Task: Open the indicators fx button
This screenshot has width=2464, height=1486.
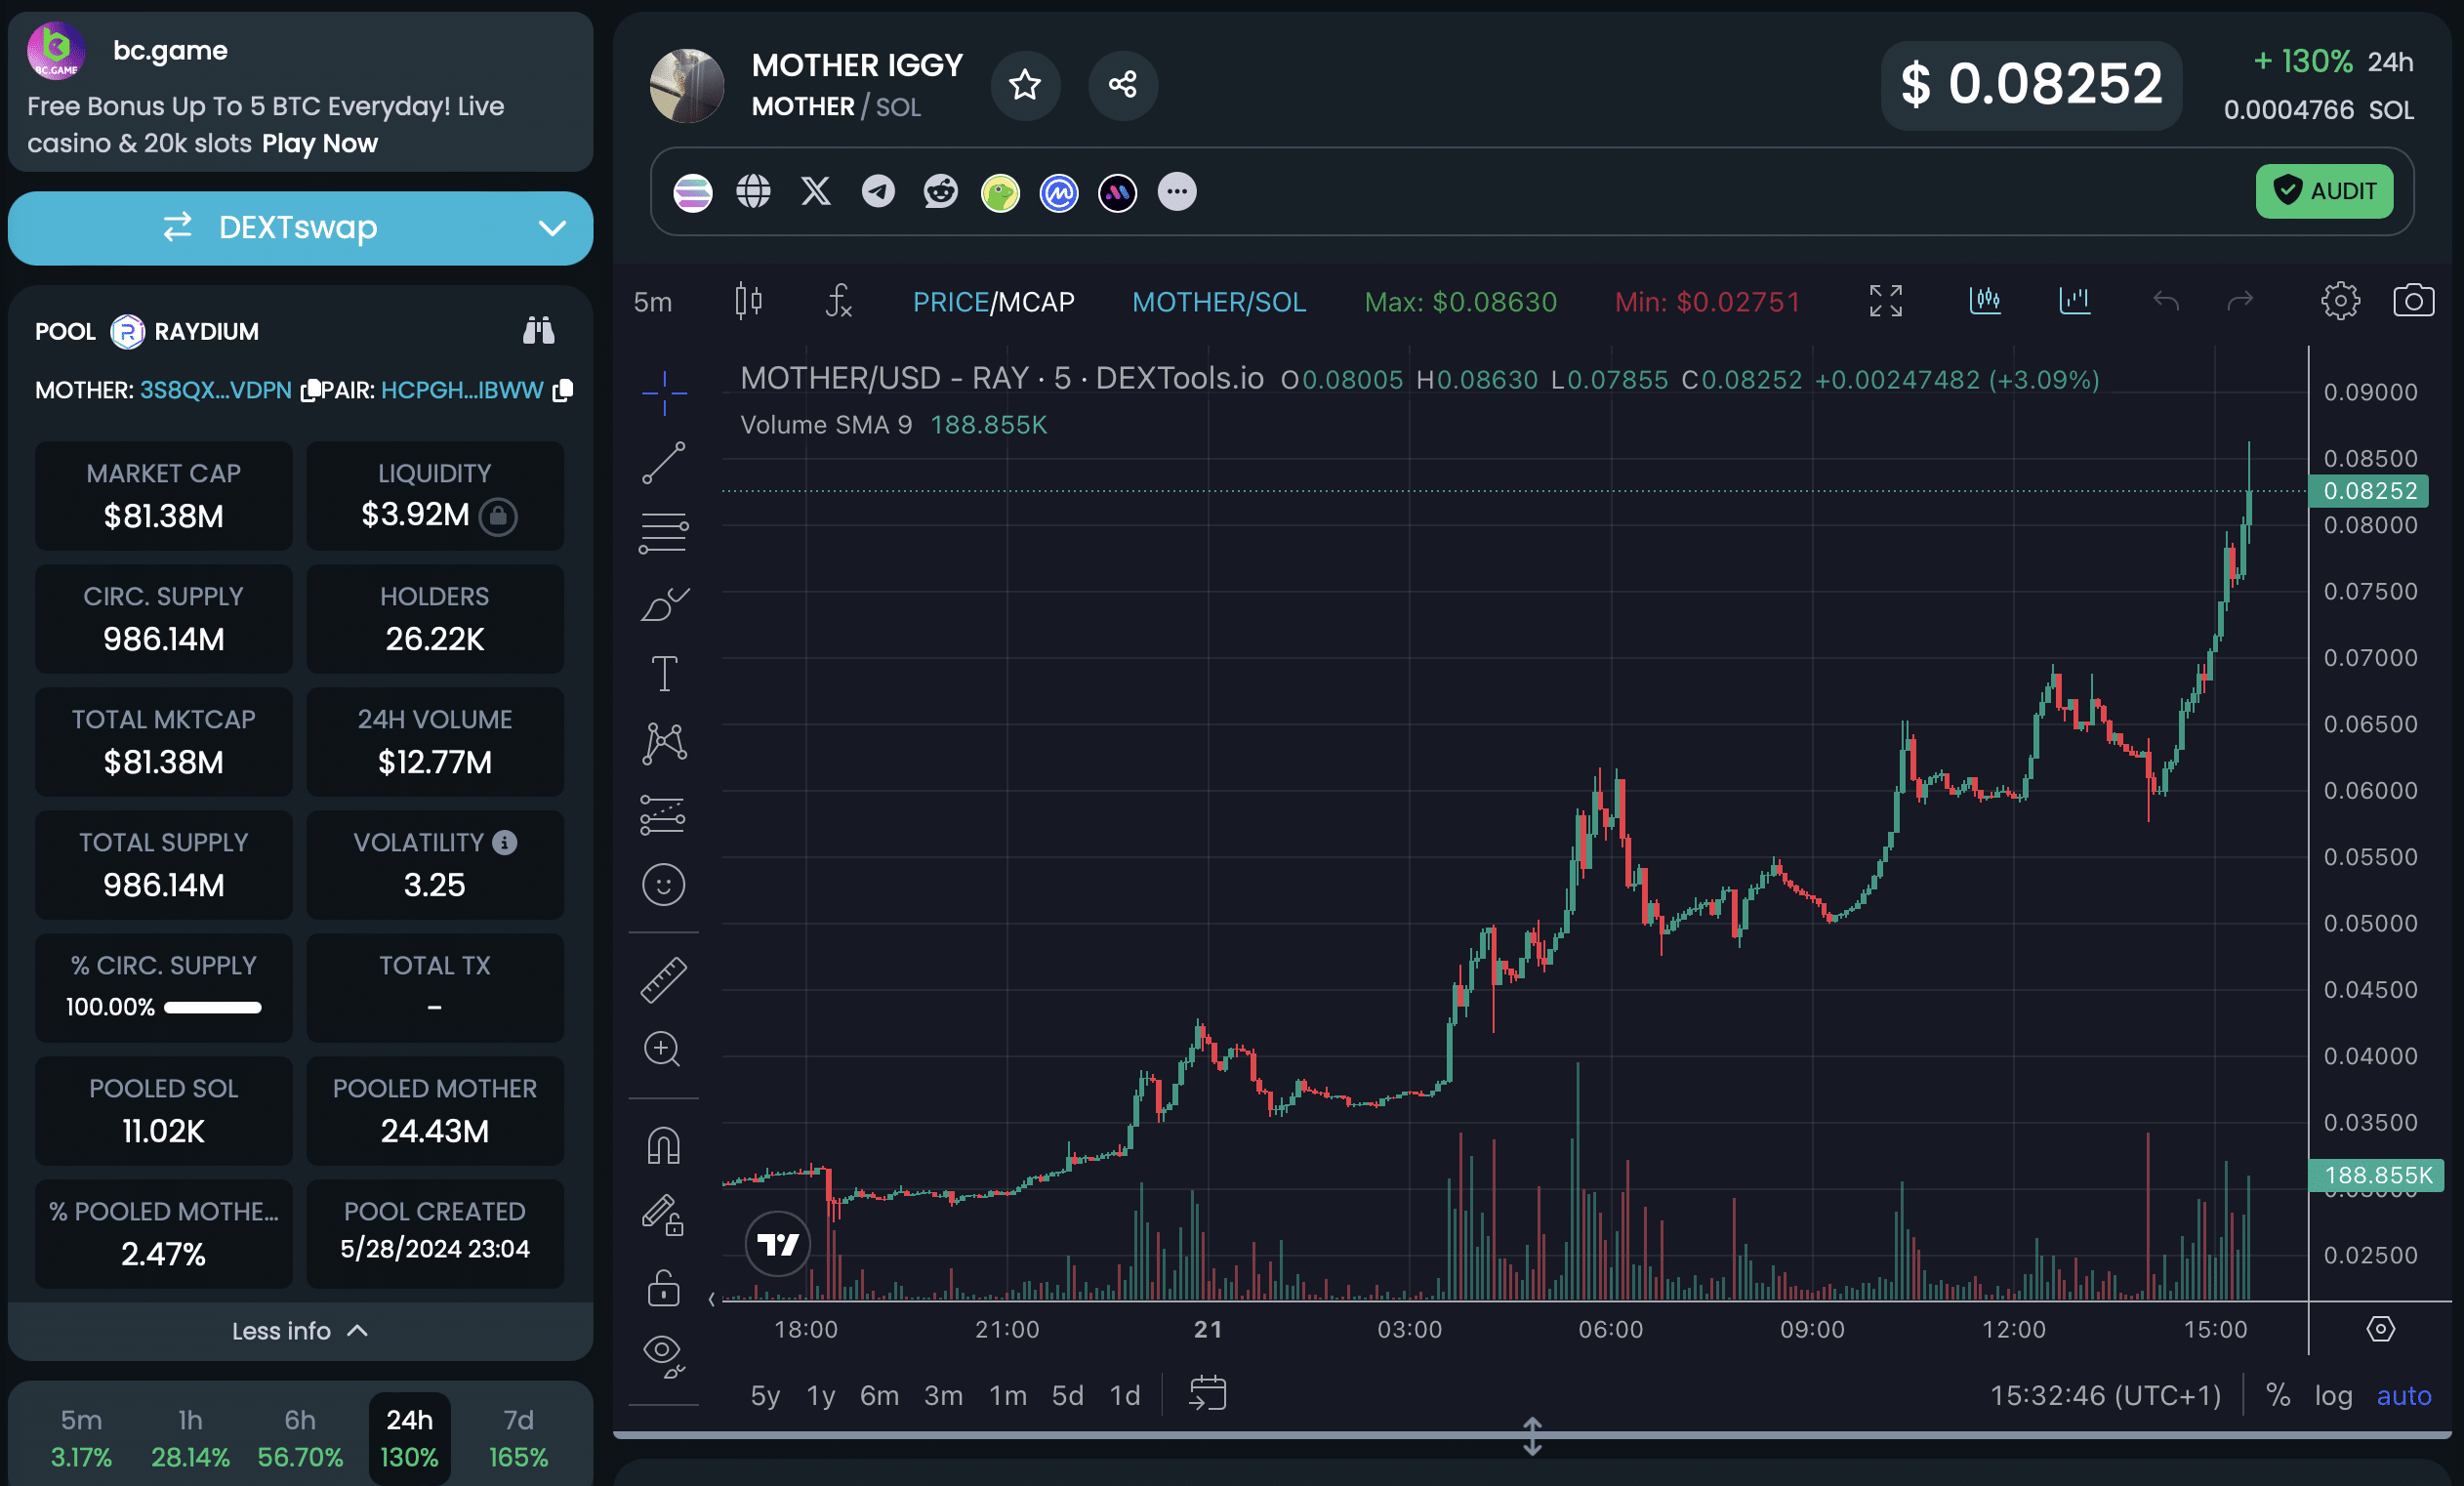Action: [839, 301]
